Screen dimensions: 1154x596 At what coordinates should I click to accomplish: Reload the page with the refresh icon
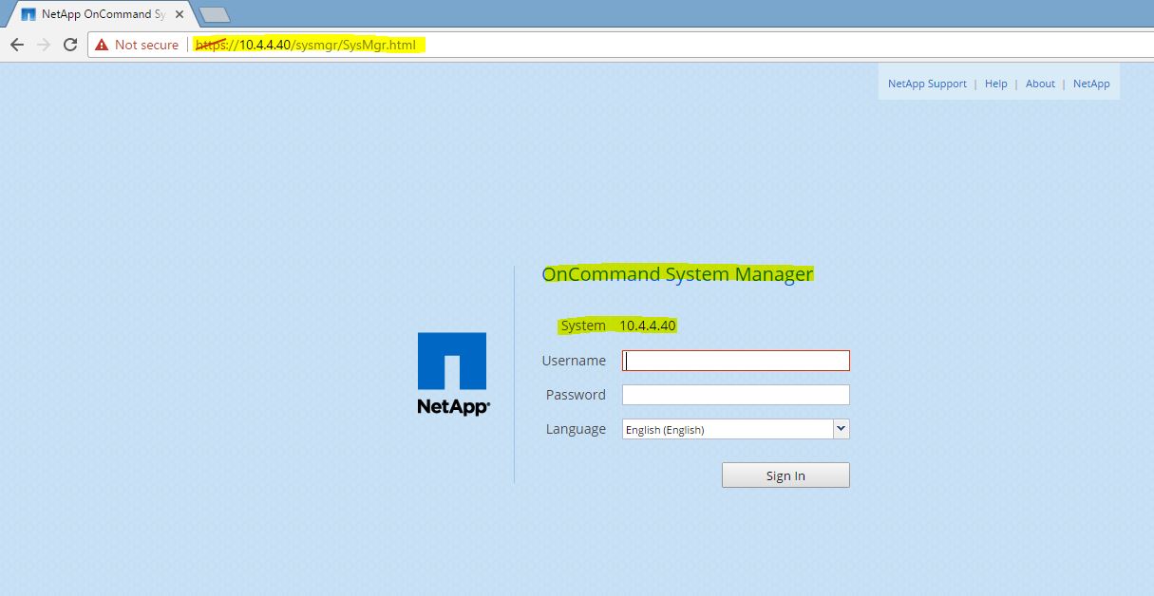coord(69,45)
